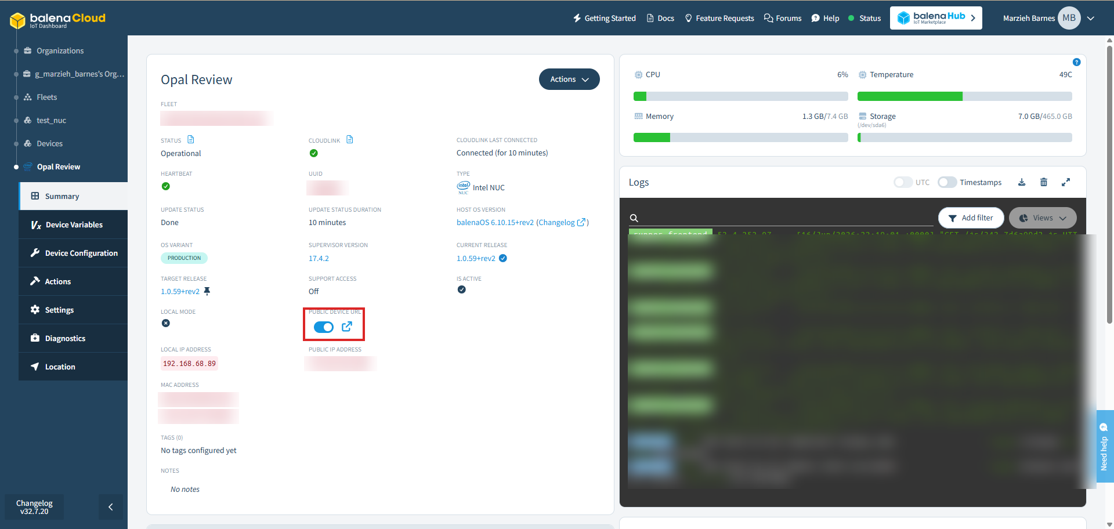Click the CPU chip icon
The image size is (1114, 529).
tap(638, 75)
